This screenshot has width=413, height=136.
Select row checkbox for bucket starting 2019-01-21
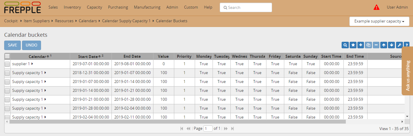point(7,100)
